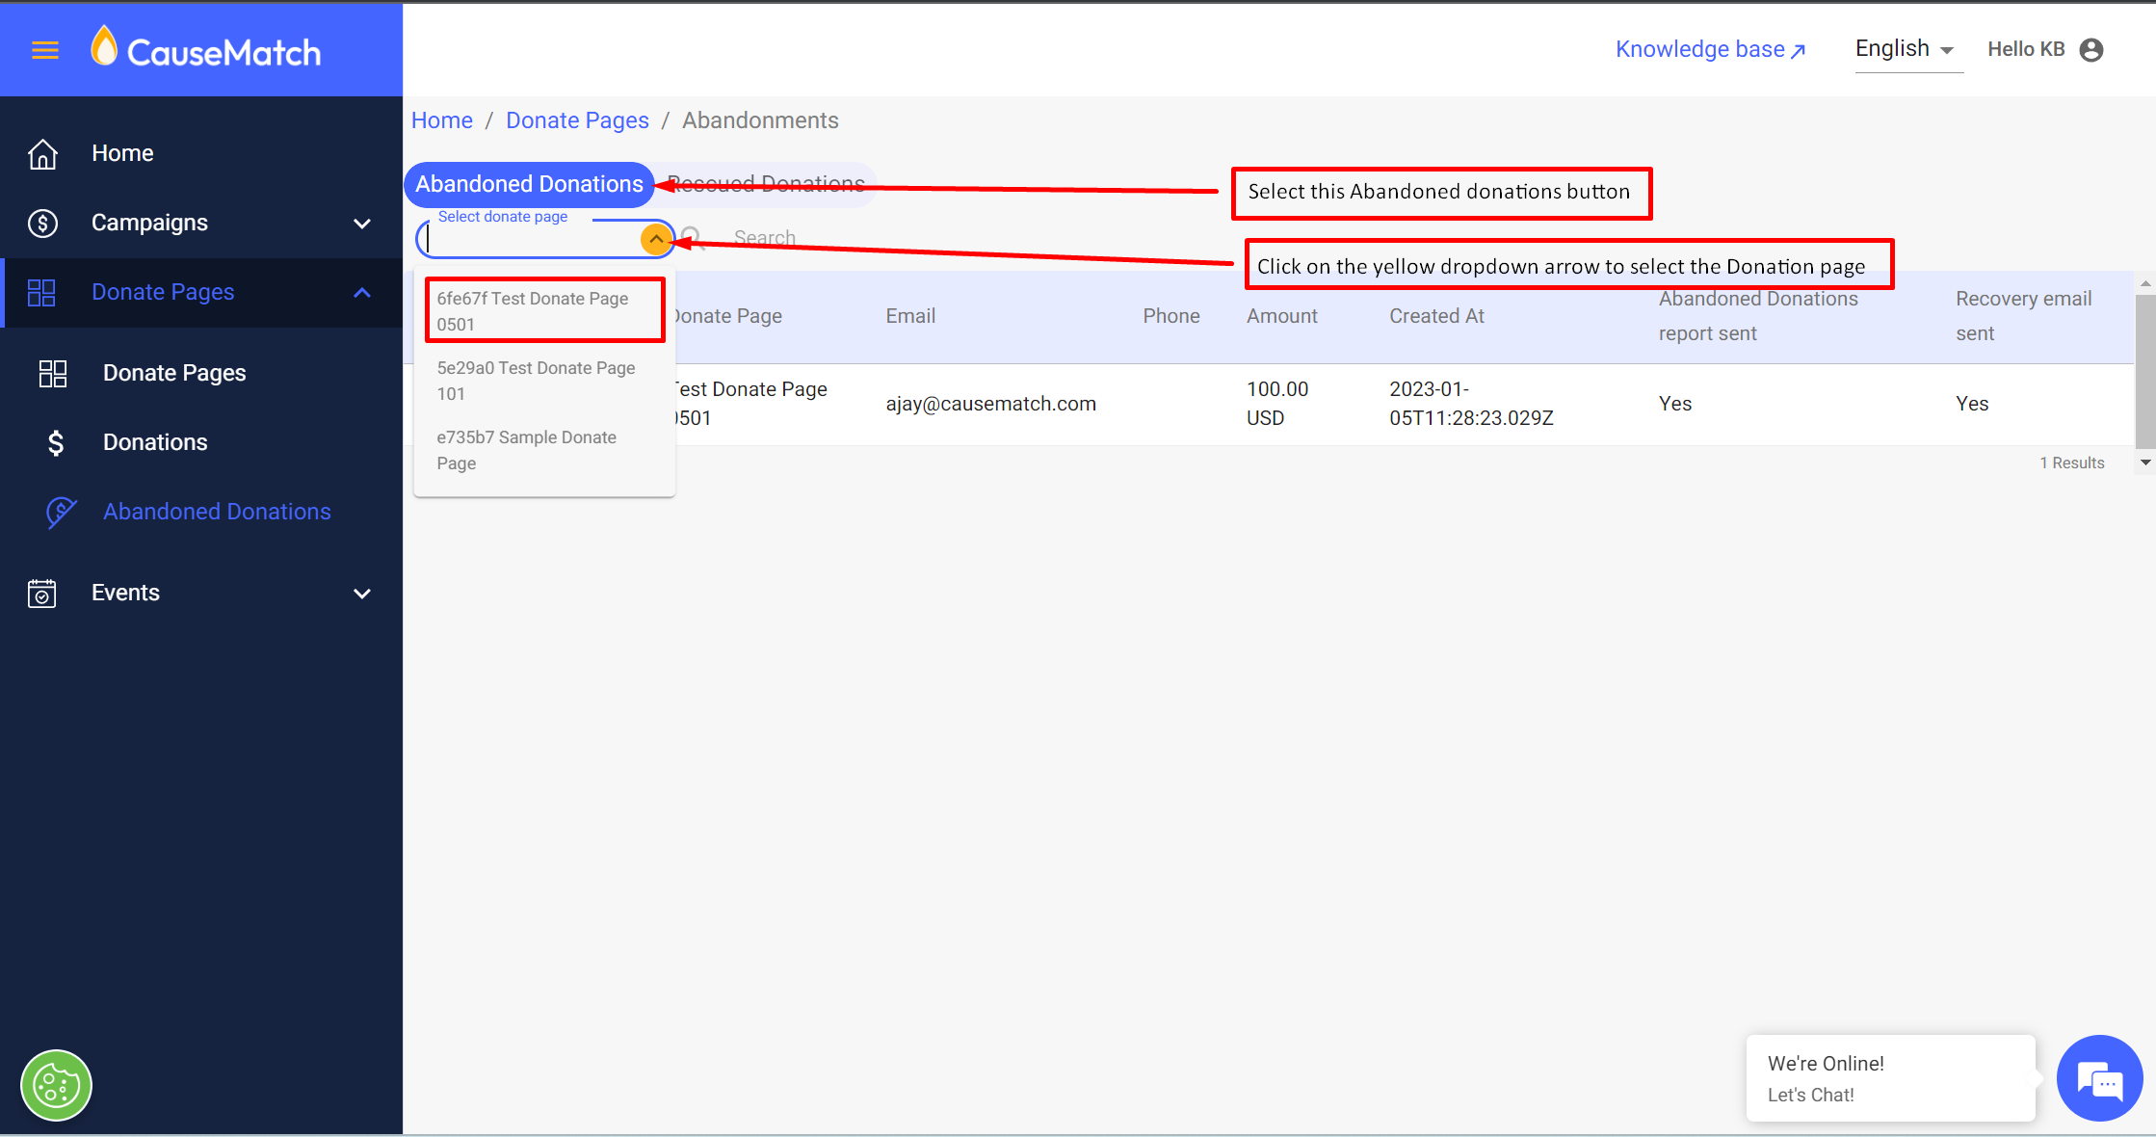Click the CauseMatch flame logo
This screenshot has height=1137, width=2156.
pos(104,46)
